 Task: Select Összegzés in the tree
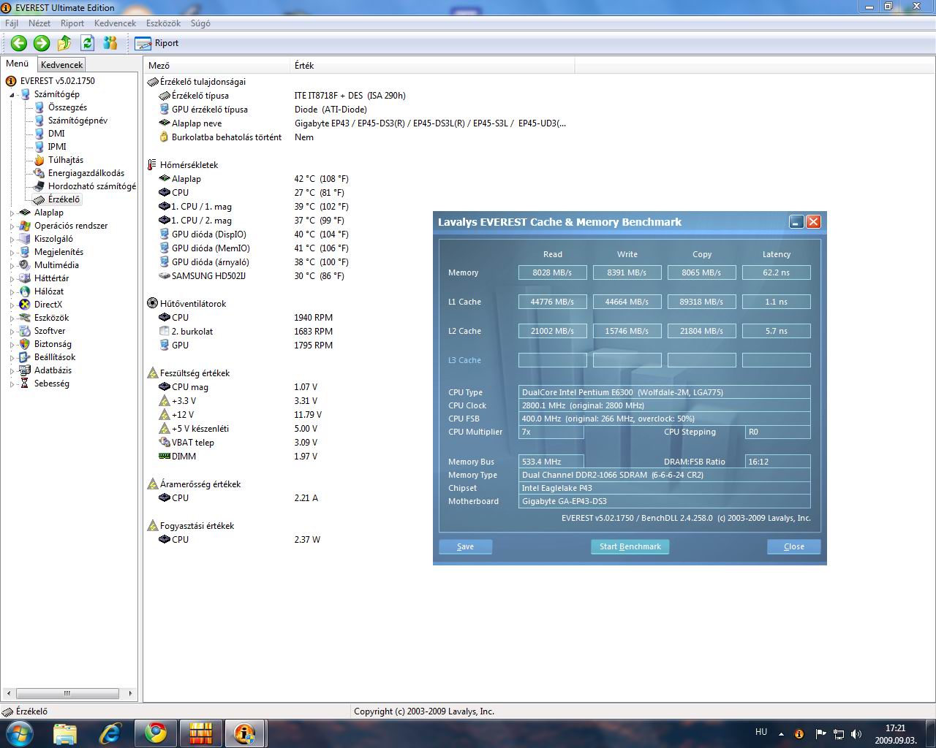[x=67, y=107]
